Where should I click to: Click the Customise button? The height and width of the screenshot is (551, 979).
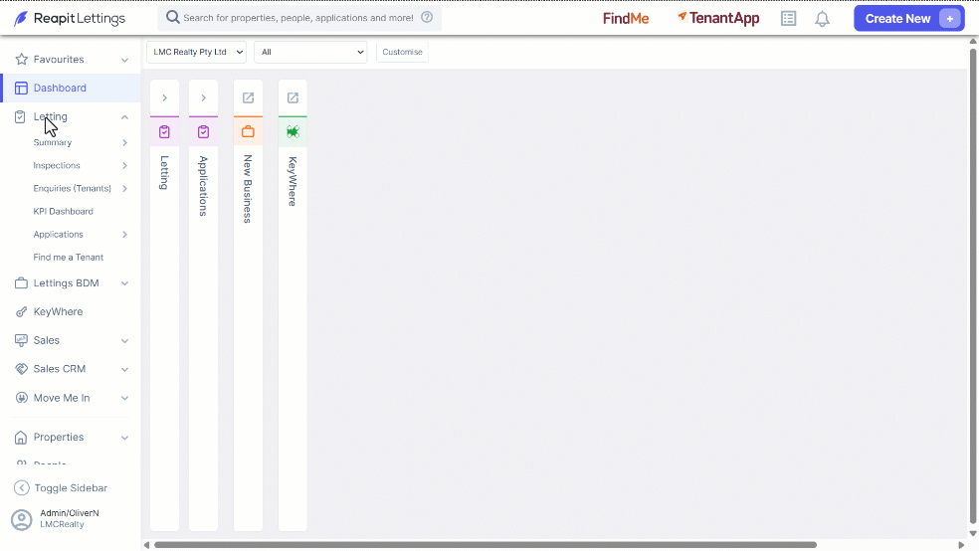tap(402, 52)
